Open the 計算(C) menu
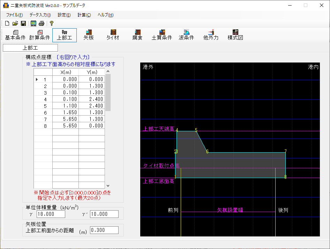The width and height of the screenshot is (330, 249). coord(84,15)
